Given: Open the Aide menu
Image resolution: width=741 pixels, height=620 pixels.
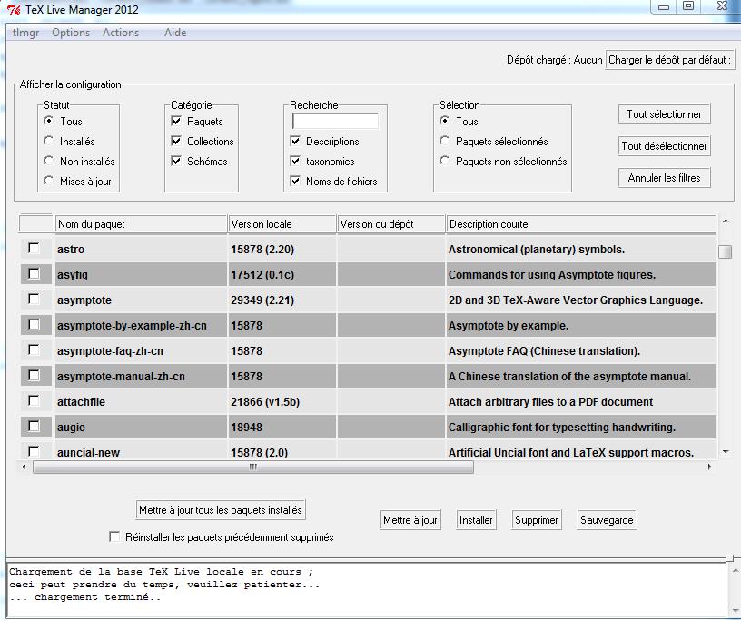Looking at the screenshot, I should (175, 33).
